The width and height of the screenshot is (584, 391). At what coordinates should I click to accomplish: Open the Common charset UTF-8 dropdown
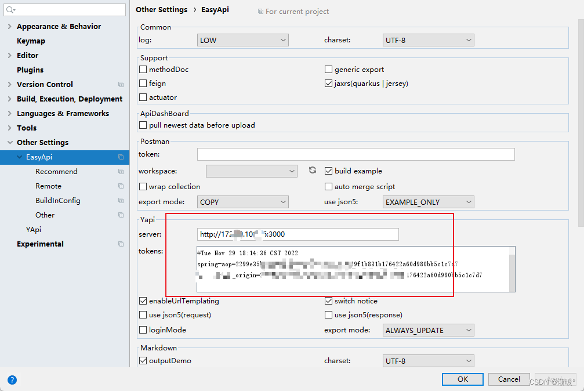(429, 40)
